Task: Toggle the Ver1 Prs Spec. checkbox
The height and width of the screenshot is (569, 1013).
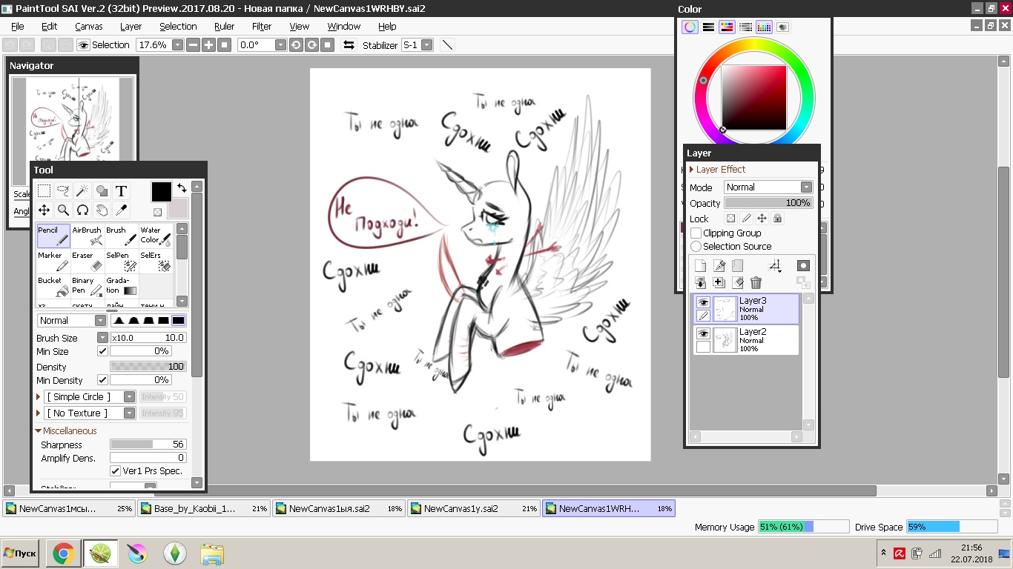Action: tap(116, 471)
